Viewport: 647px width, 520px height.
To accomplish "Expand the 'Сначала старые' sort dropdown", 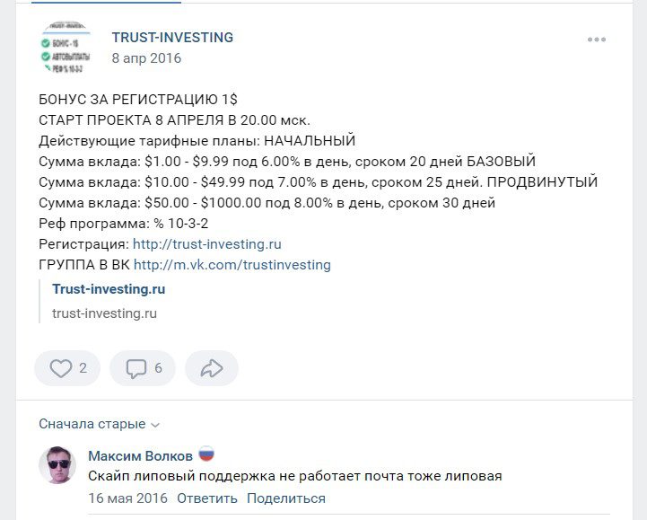I will tap(99, 424).
